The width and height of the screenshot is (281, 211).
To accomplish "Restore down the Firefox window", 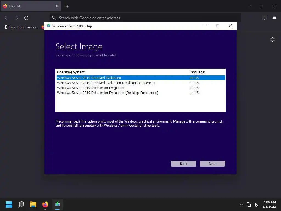I will [x=262, y=6].
